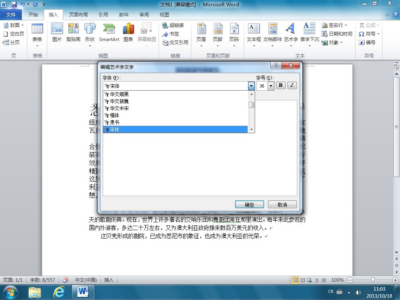This screenshot has width=400, height=300.
Task: Open the File (文件) tab
Action: pyautogui.click(x=11, y=14)
